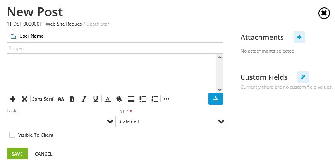Edit Custom Fields with the pencil button
Image resolution: width=335 pixels, height=168 pixels.
(x=303, y=77)
